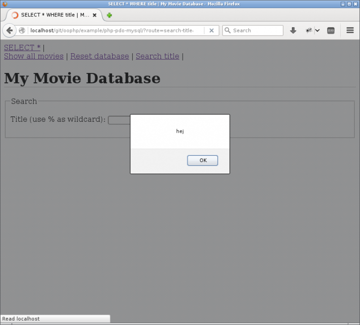Close the SELECT * WHERE title tab
This screenshot has width=360, height=325.
94,15
